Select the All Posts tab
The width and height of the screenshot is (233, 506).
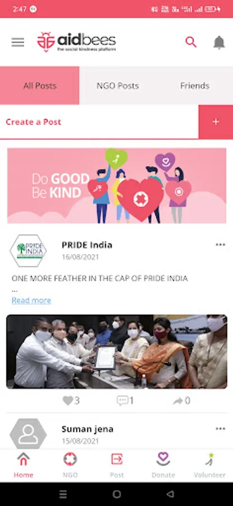(x=40, y=85)
